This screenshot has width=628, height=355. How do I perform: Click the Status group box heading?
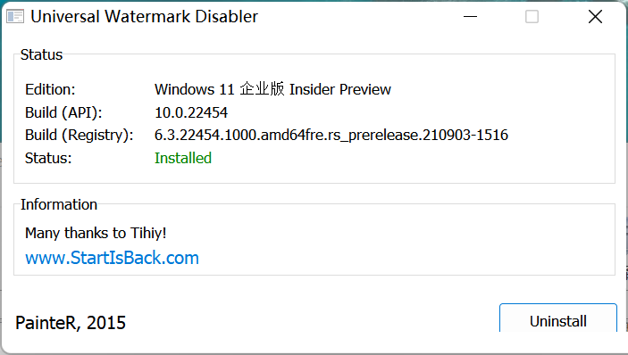pos(42,54)
